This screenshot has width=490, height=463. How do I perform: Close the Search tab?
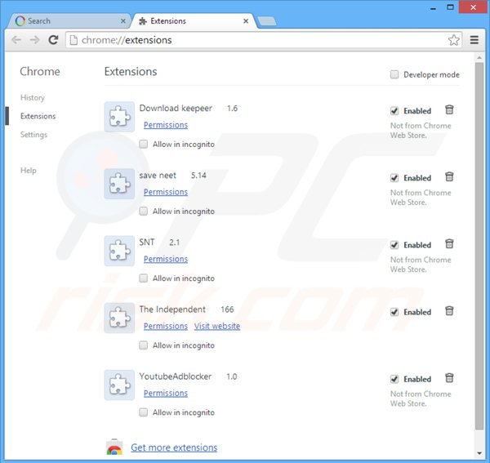click(x=123, y=21)
